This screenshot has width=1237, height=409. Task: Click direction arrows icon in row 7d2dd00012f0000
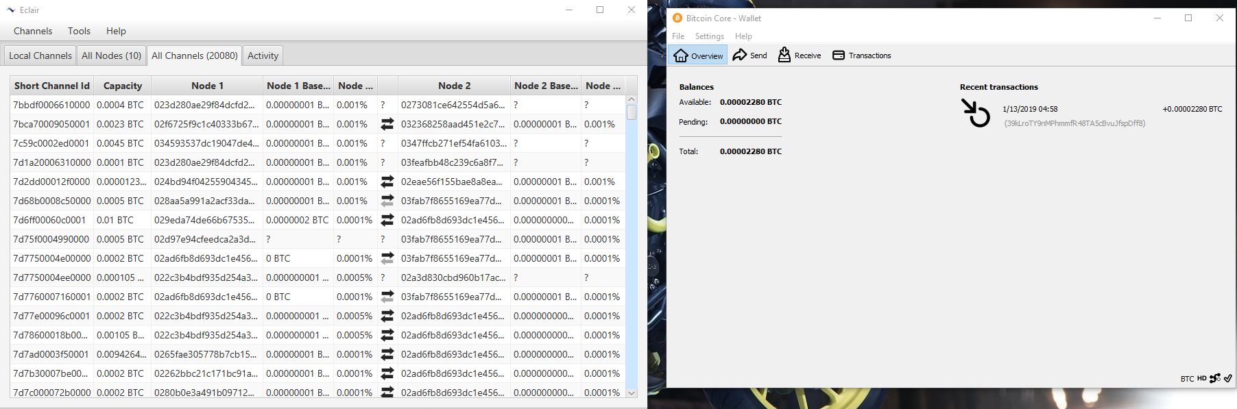pos(387,182)
